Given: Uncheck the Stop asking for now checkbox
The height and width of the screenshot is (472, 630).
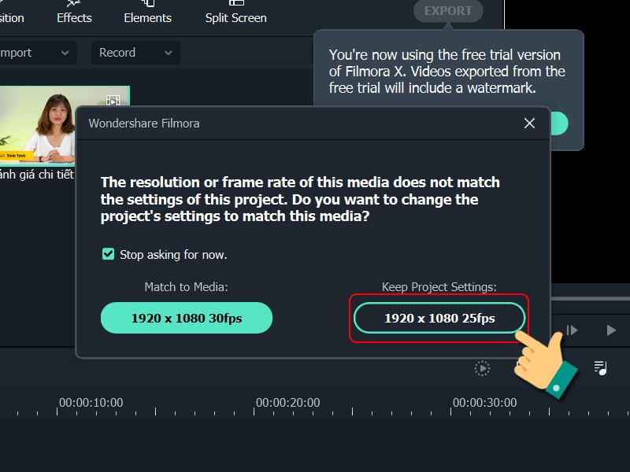Looking at the screenshot, I should pyautogui.click(x=106, y=254).
